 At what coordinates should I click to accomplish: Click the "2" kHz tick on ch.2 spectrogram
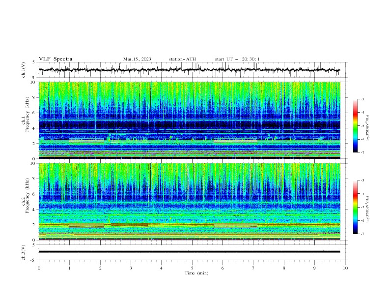35,225
